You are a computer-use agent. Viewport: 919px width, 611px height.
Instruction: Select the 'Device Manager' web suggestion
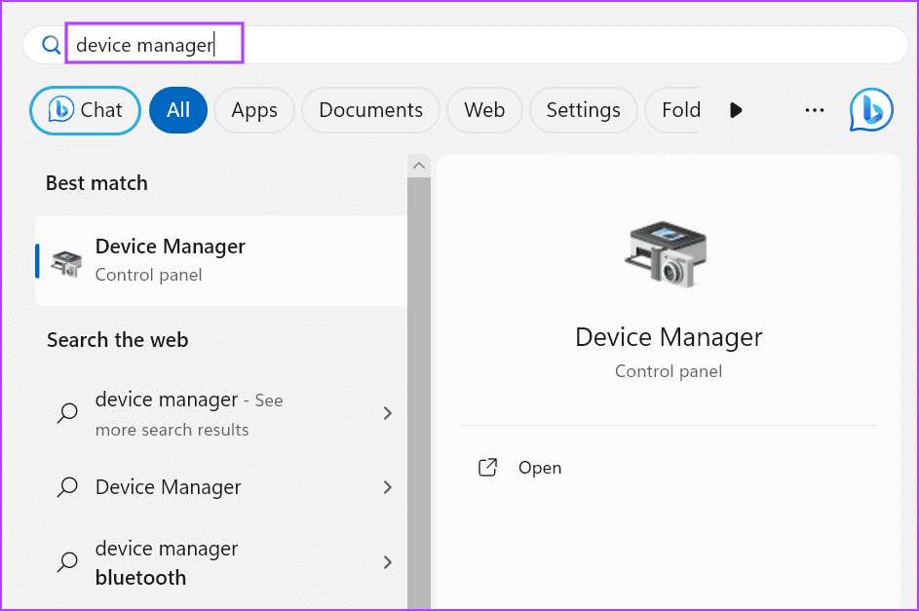click(x=221, y=487)
